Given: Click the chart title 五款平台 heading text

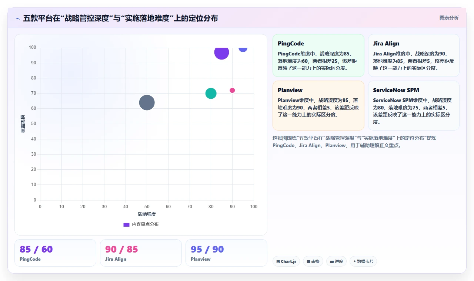Looking at the screenshot, I should point(120,18).
